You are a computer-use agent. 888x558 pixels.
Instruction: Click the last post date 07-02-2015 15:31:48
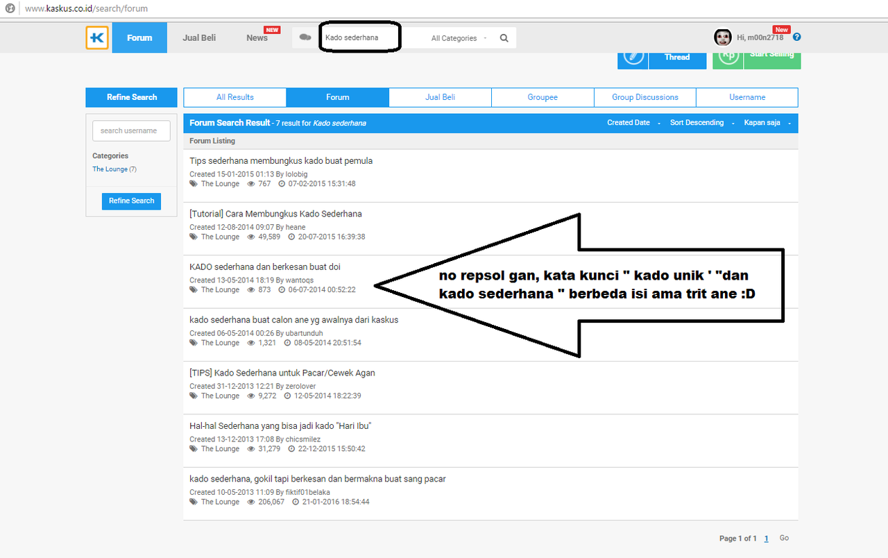pyautogui.click(x=322, y=184)
